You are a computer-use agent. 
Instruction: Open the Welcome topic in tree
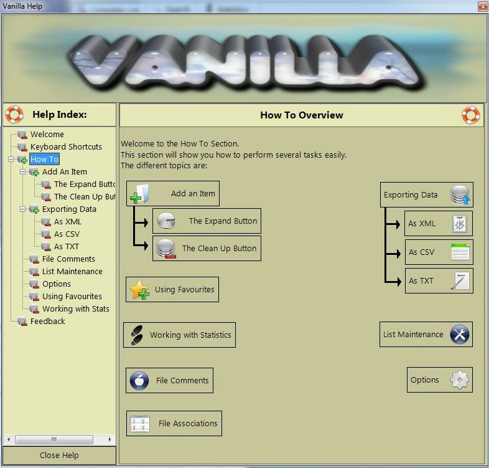coord(47,135)
